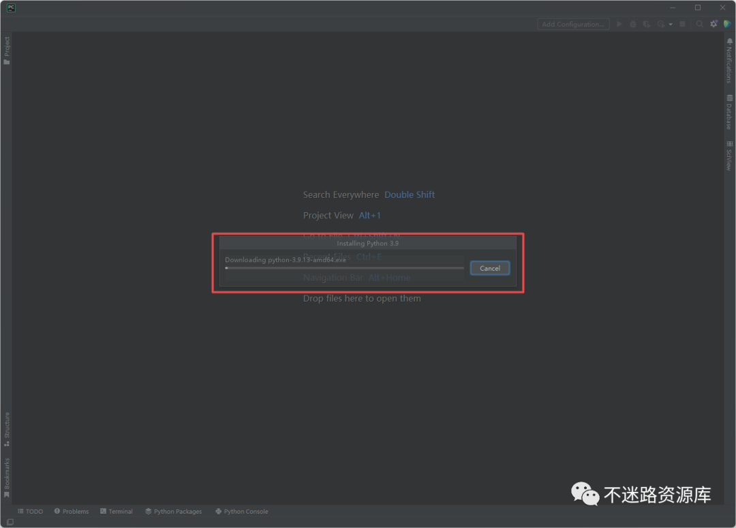Click the download progress bar
The image size is (736, 528).
coord(344,268)
